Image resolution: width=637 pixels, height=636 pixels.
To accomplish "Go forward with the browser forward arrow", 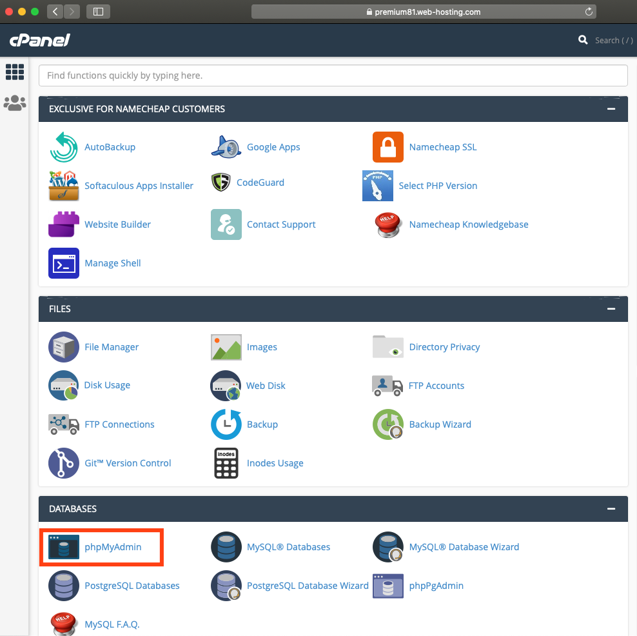I will [x=72, y=12].
